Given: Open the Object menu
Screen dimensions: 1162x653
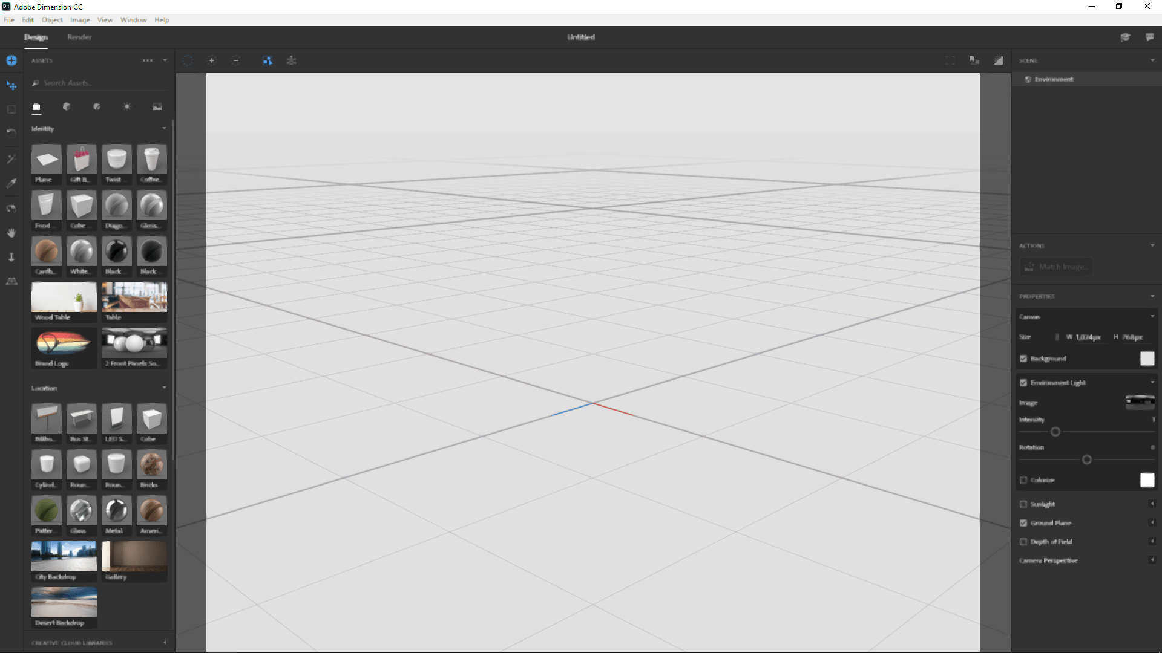Looking at the screenshot, I should pyautogui.click(x=52, y=20).
